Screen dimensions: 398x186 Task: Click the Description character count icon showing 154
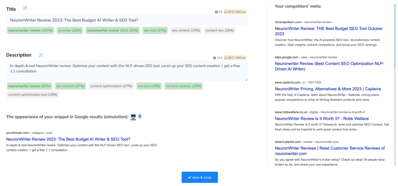tap(215, 58)
